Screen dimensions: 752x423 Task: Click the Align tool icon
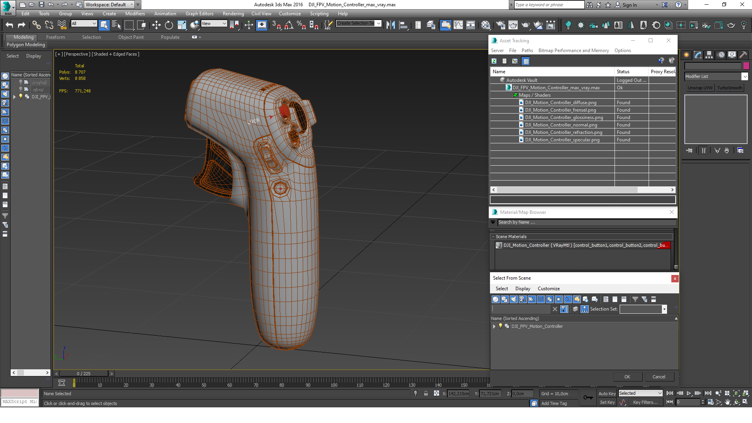(x=403, y=25)
